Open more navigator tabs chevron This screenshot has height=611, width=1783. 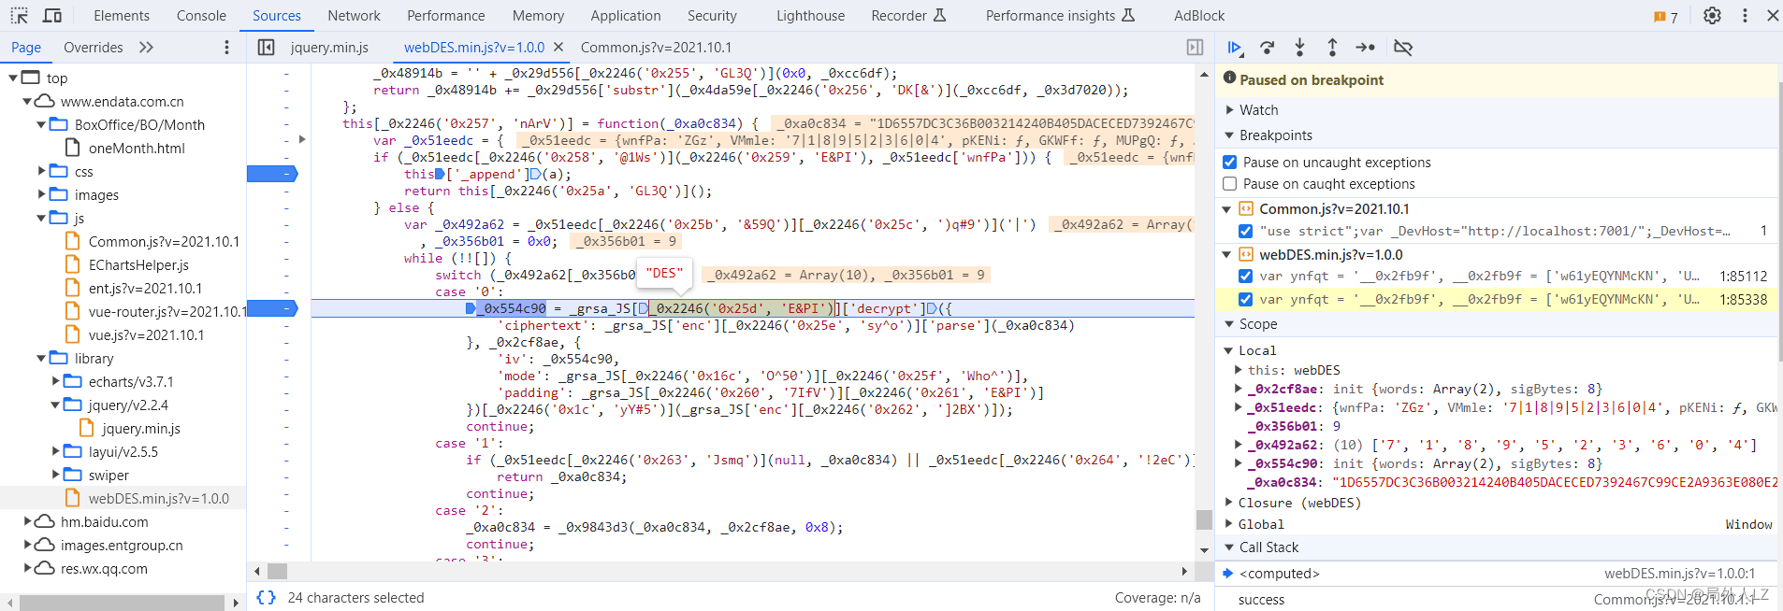[146, 48]
